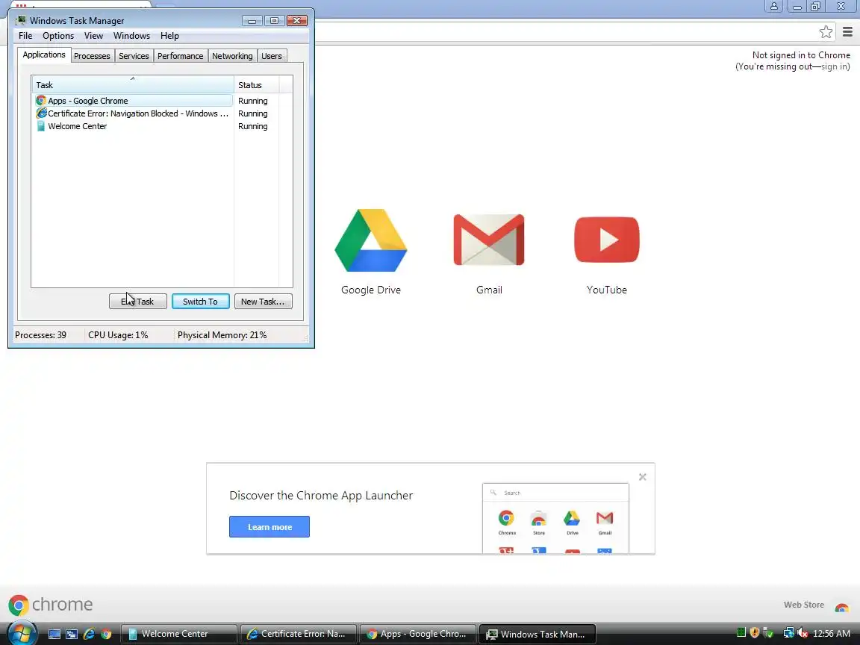Viewport: 860px width, 645px height.
Task: Click Processes: 39 in status bar
Action: click(x=40, y=335)
